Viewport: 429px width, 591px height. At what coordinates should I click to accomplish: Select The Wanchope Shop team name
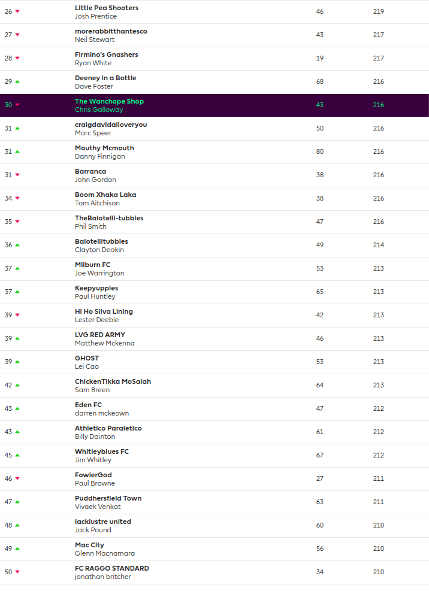click(109, 101)
